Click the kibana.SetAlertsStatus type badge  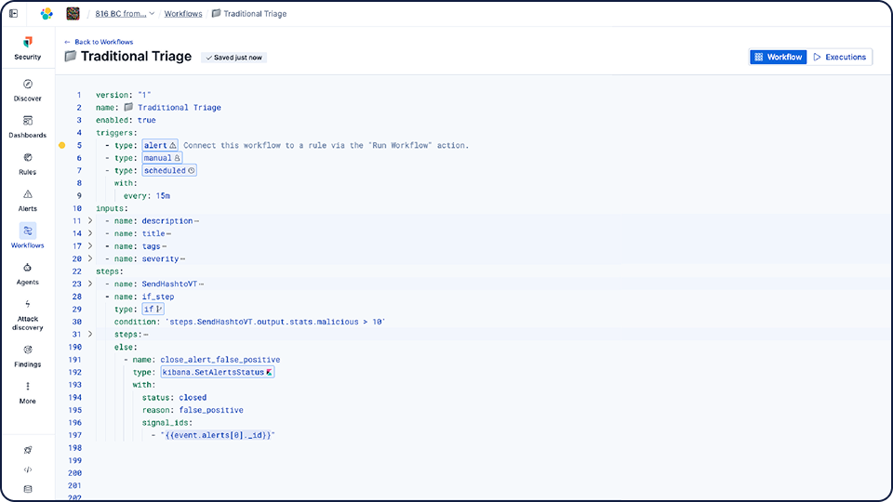click(217, 372)
